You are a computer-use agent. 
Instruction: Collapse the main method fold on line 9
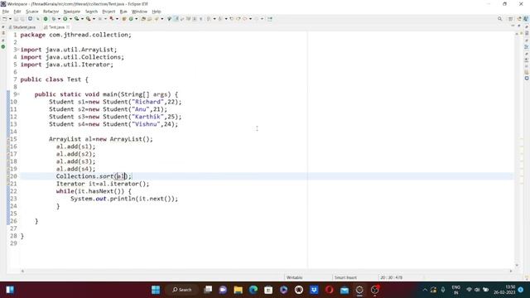pos(18,94)
